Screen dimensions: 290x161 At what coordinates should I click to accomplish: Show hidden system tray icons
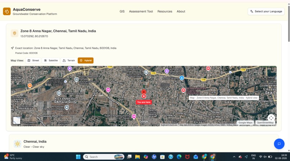point(234,157)
